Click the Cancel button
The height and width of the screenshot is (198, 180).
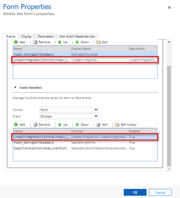tap(160, 192)
